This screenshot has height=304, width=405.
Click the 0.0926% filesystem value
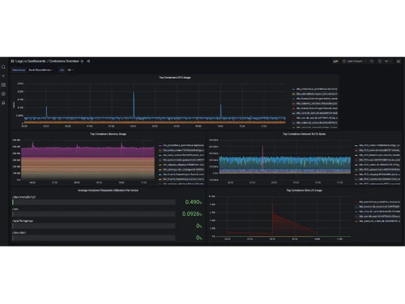point(192,214)
